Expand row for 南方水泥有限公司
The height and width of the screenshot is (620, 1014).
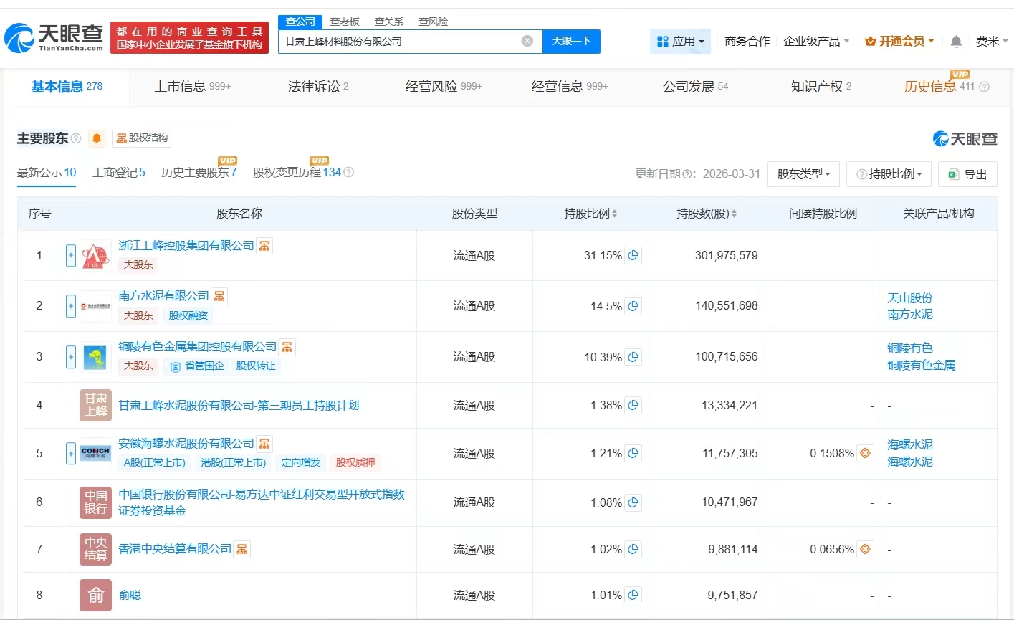coord(71,306)
